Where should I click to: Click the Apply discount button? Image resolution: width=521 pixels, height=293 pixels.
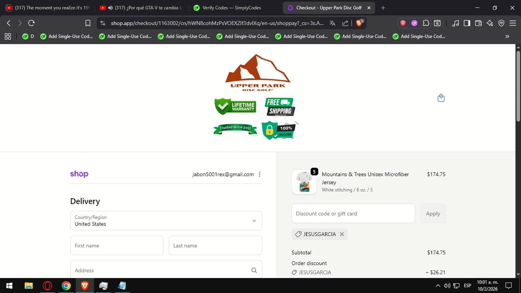[x=433, y=213]
